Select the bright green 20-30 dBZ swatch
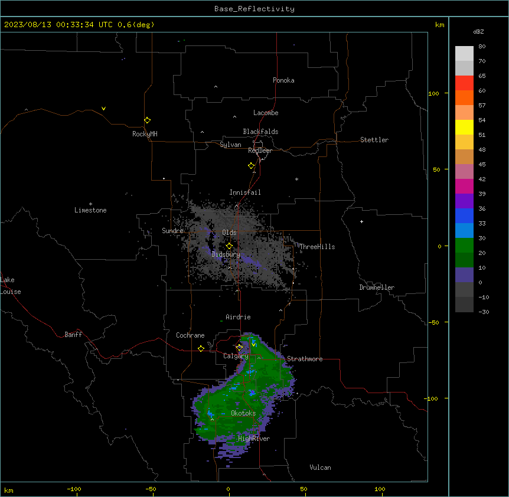The width and height of the screenshot is (509, 497). tap(464, 246)
